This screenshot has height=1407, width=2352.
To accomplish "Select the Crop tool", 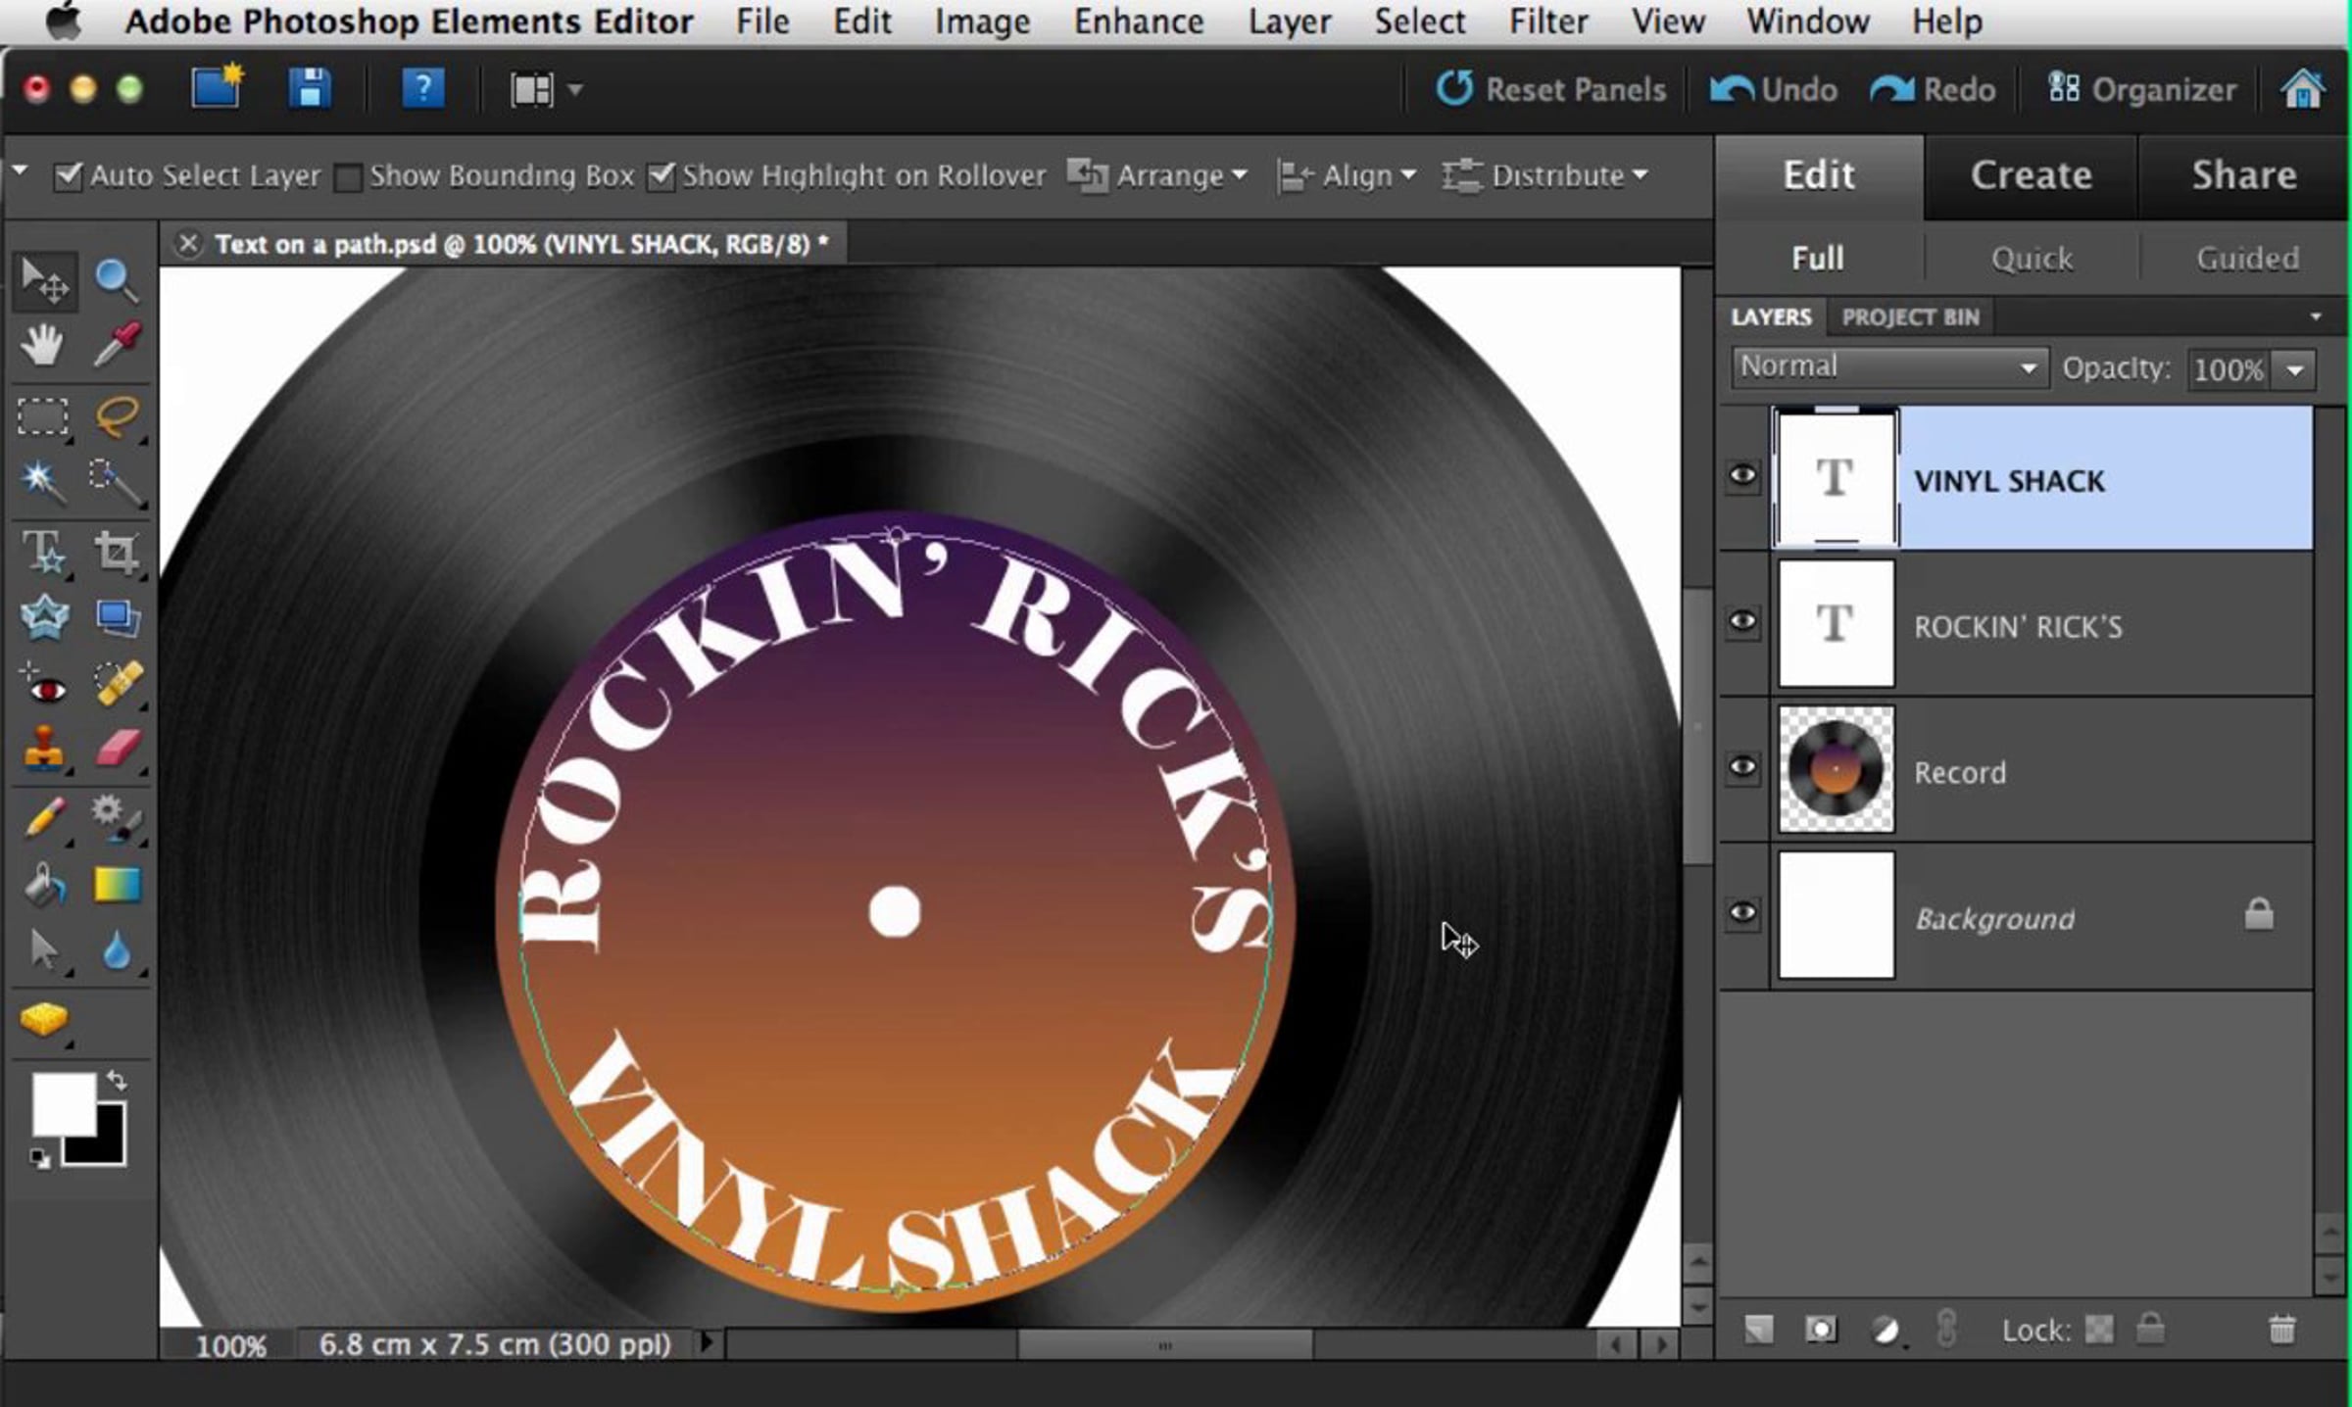I will (117, 552).
